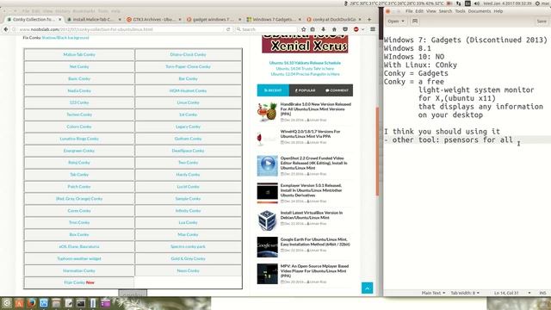The height and width of the screenshot is (310, 551).
Task: Open the Gotham Conky link
Action: click(x=188, y=139)
